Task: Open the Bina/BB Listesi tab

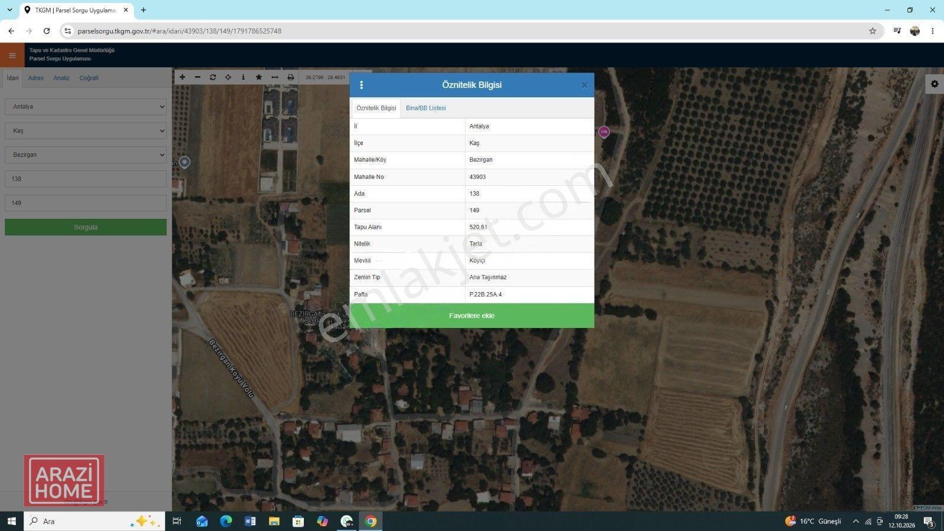Action: click(425, 108)
